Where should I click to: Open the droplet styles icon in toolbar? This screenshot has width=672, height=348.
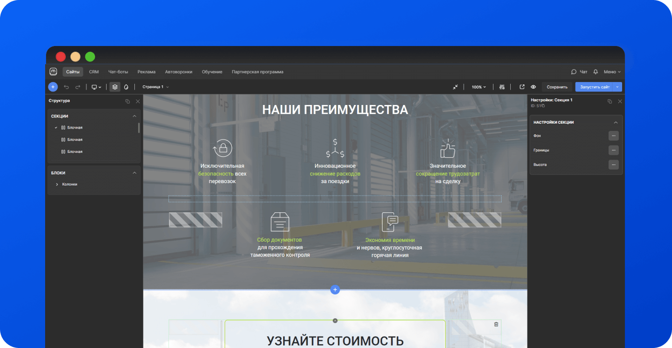click(x=126, y=87)
